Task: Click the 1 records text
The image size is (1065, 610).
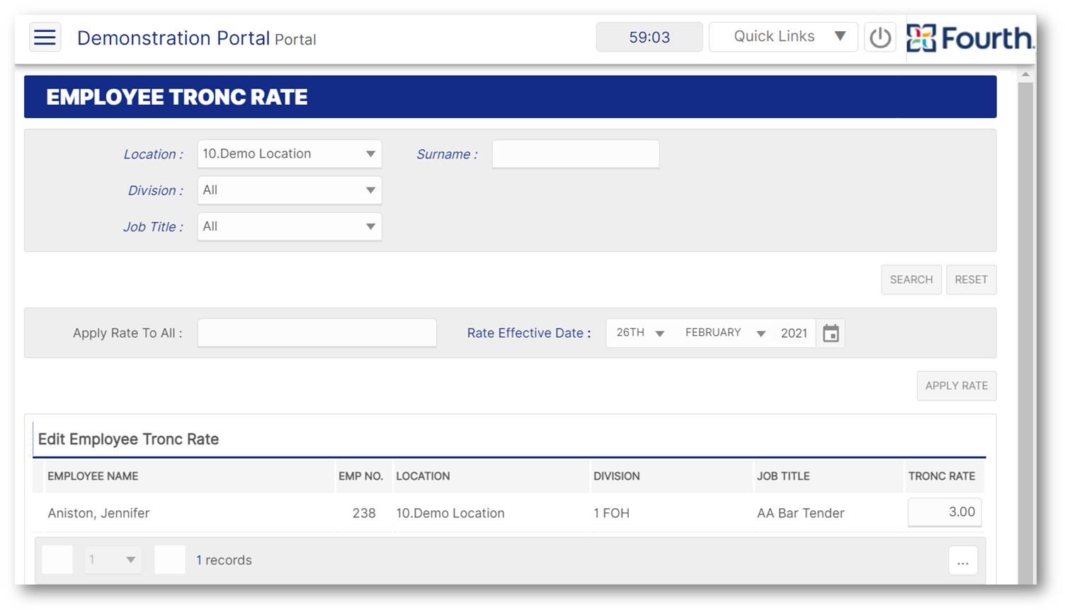Action: (224, 560)
